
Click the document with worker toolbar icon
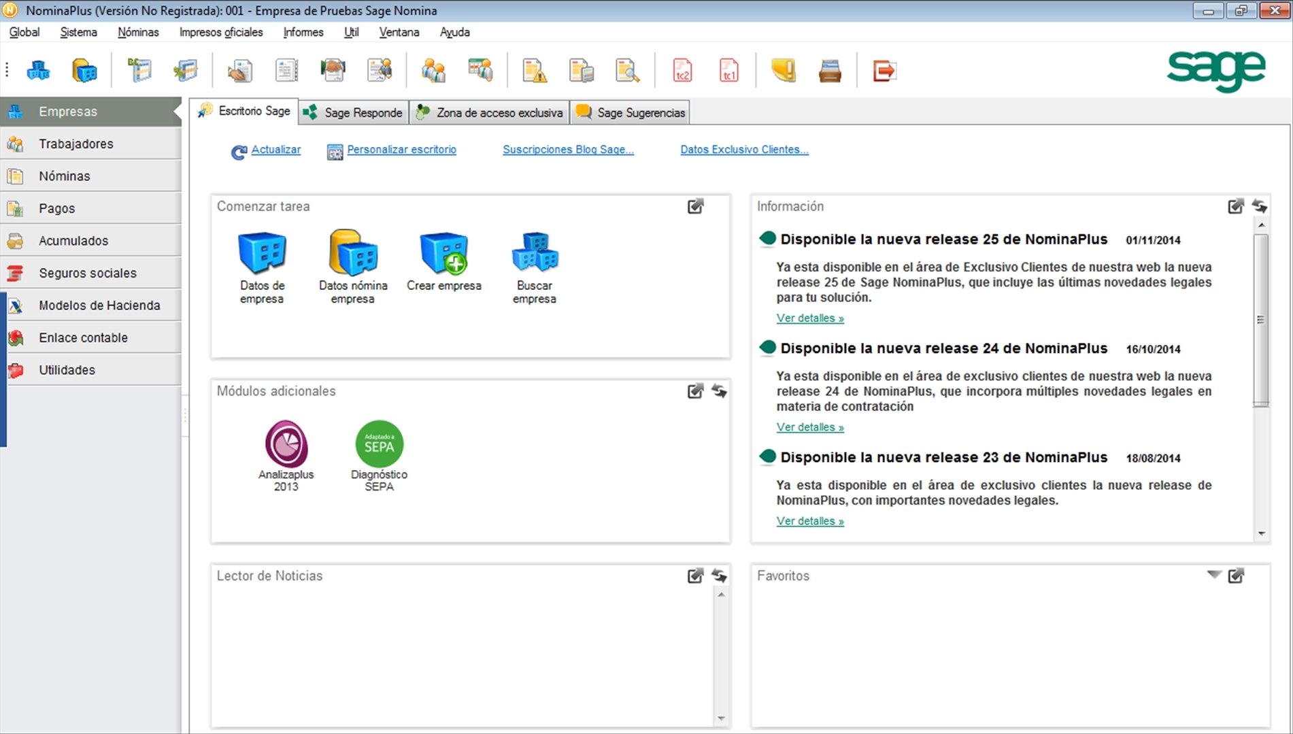pyautogui.click(x=380, y=71)
